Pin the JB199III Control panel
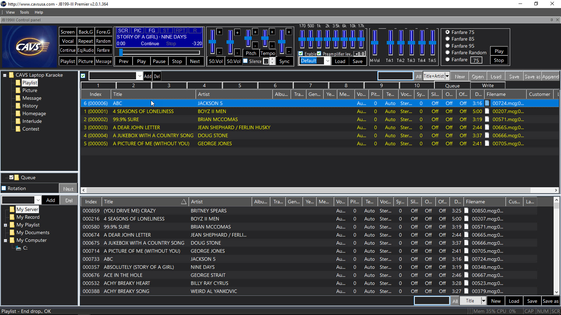This screenshot has height=315, width=561. click(552, 20)
